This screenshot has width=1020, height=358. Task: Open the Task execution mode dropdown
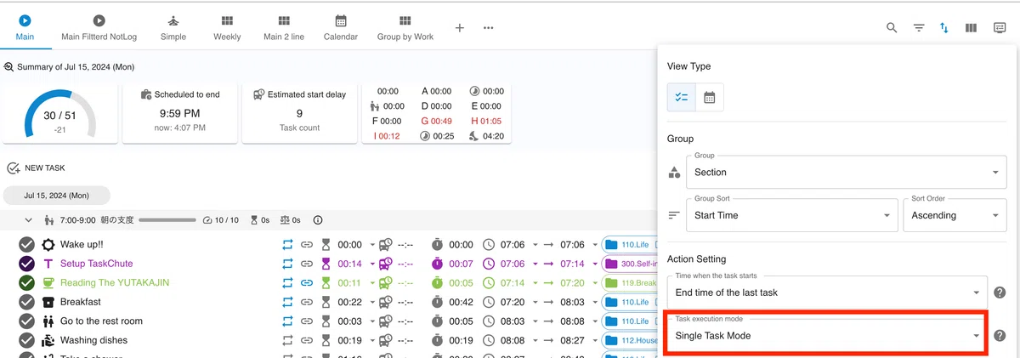click(828, 335)
